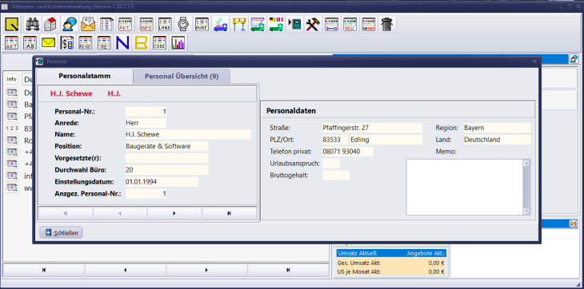Click the yellow envelope mail icon
This screenshot has height=289, width=584.
(x=49, y=43)
